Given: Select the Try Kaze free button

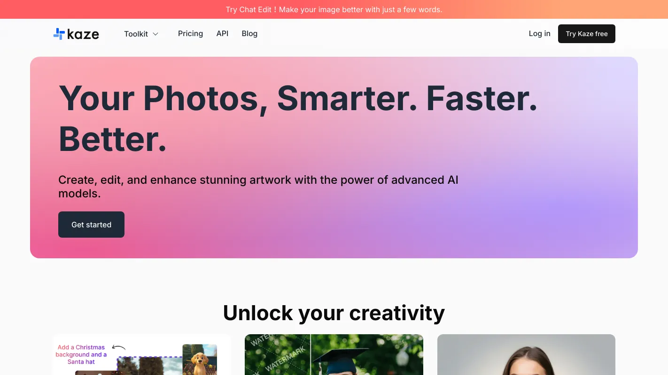Looking at the screenshot, I should pyautogui.click(x=586, y=34).
